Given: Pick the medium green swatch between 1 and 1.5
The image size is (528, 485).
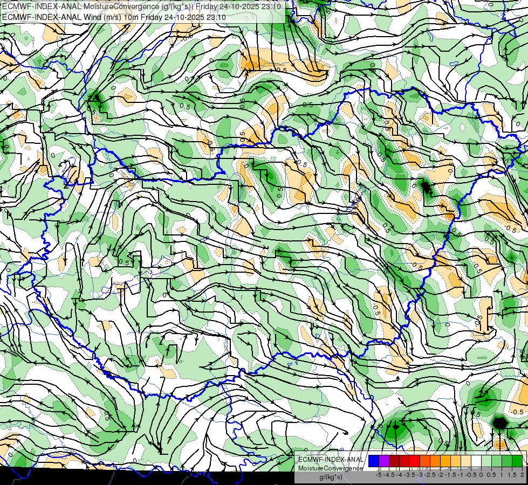Looking at the screenshot, I should 507,461.
